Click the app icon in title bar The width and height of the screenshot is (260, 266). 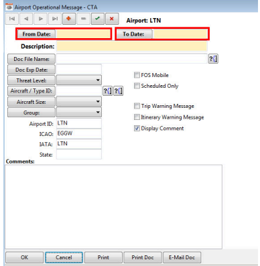tap(9, 7)
